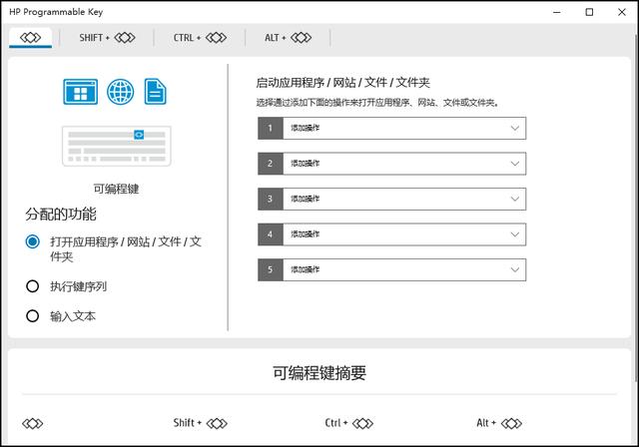Screen dimensions: 639x447
Task: Switch to the CTRL + key tab
Action: coord(199,38)
